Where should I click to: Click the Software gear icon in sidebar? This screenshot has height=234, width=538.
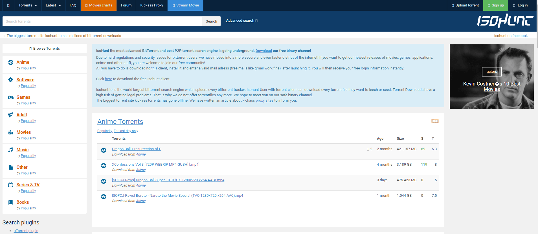pyautogui.click(x=11, y=80)
